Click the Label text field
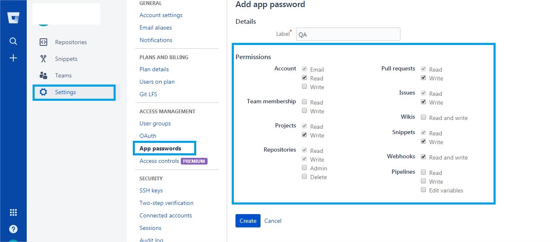The height and width of the screenshot is (242, 552). 348,35
